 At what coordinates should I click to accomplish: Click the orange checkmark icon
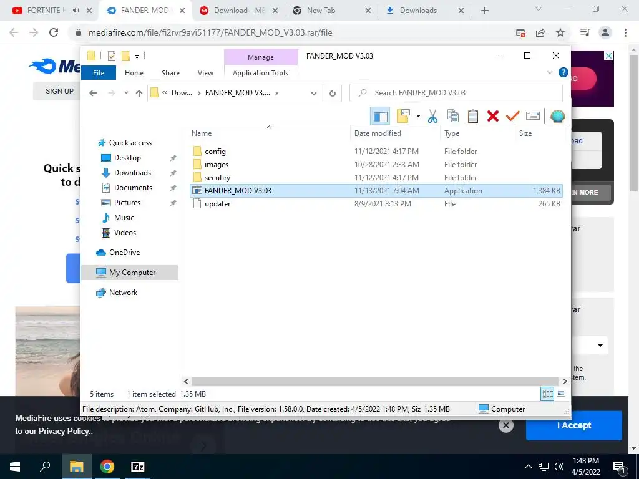513,116
